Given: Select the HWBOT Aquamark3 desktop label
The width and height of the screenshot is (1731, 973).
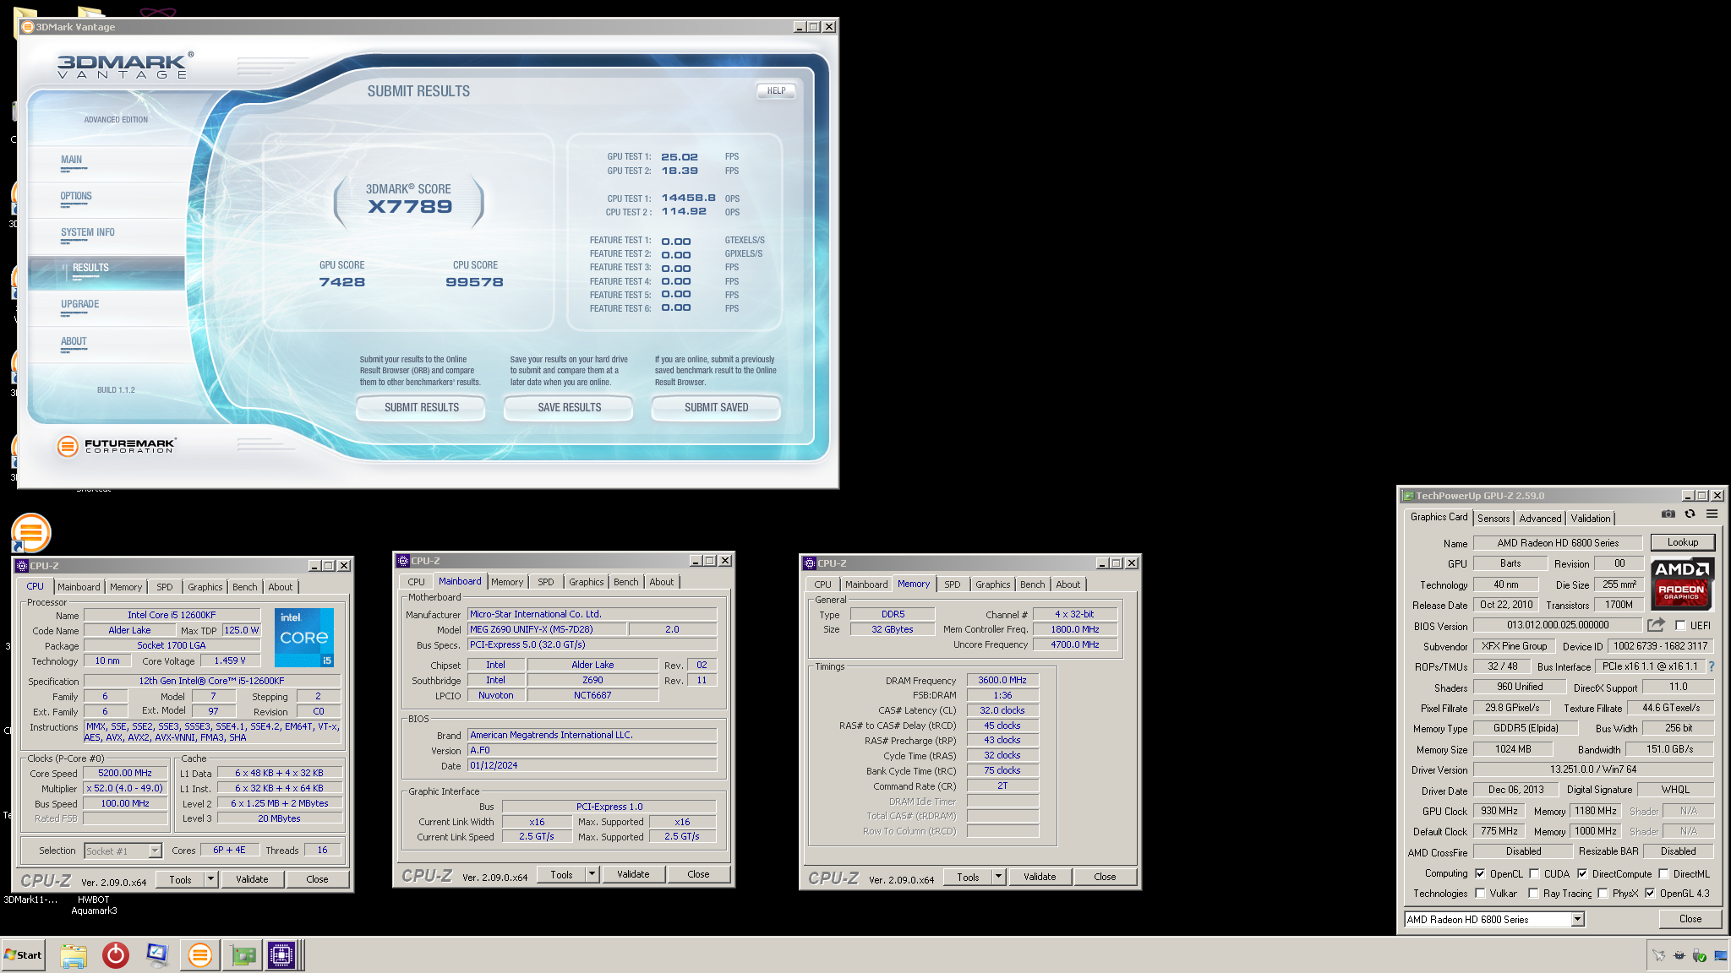Looking at the screenshot, I should 94,905.
